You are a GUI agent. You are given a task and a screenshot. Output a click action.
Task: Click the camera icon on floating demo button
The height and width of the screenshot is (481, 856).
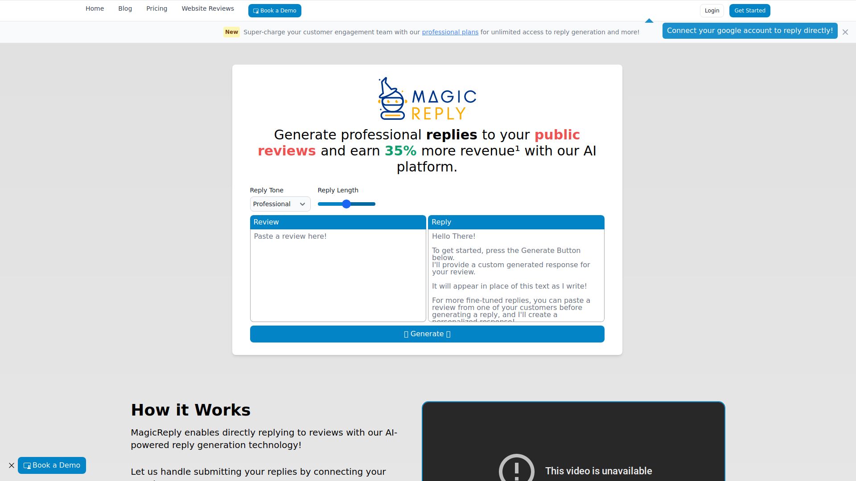pyautogui.click(x=28, y=465)
